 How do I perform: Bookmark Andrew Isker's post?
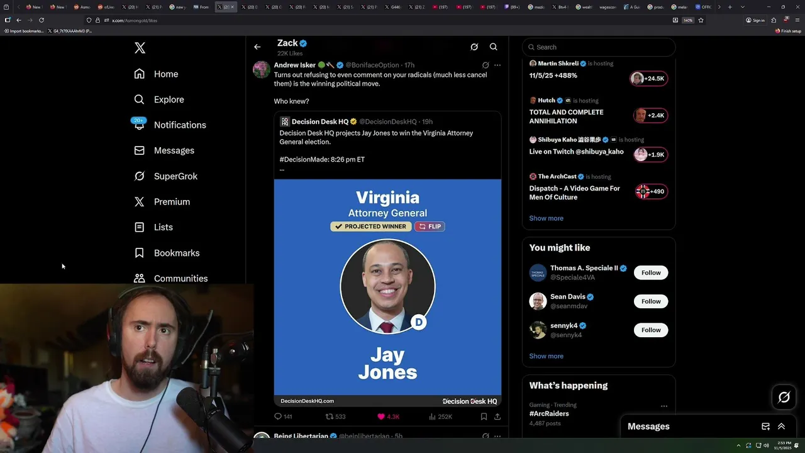(484, 417)
